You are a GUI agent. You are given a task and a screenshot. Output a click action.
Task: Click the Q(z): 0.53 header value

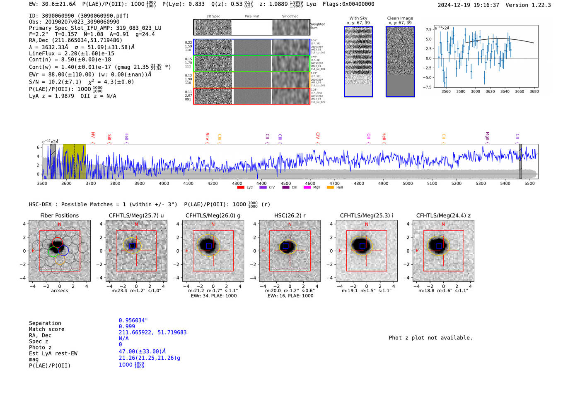point(232,4)
